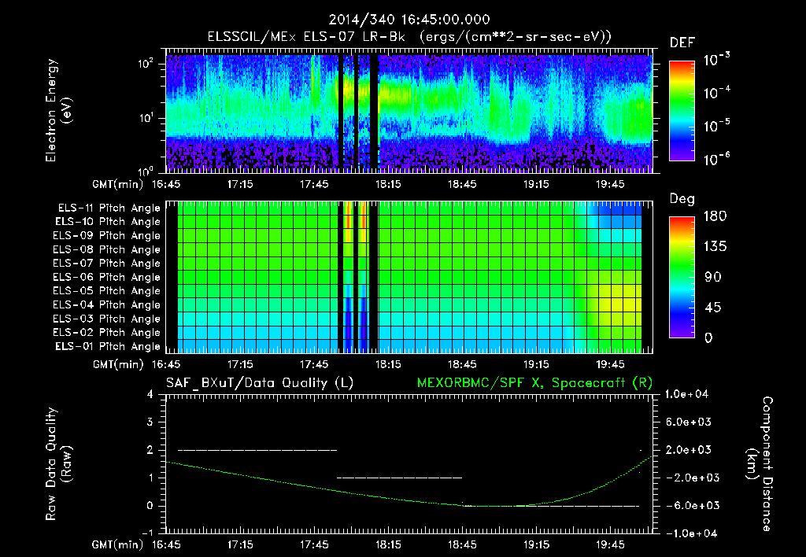Click the quality level 1 white line segment

[x=399, y=478]
